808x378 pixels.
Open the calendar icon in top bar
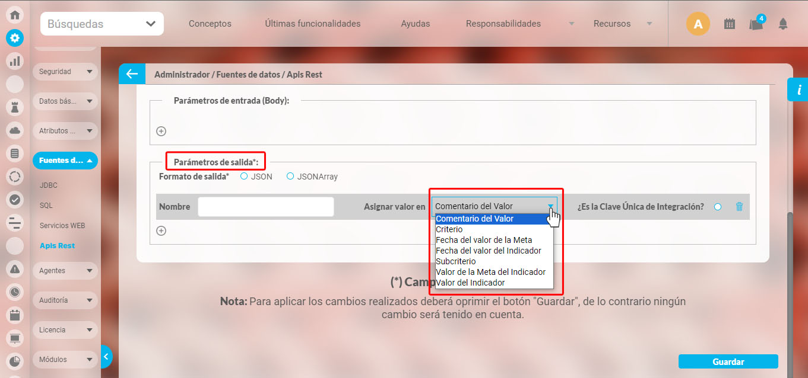coord(730,24)
